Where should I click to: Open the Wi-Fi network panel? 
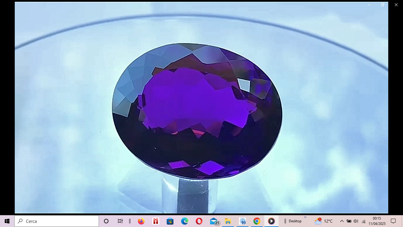[363, 221]
